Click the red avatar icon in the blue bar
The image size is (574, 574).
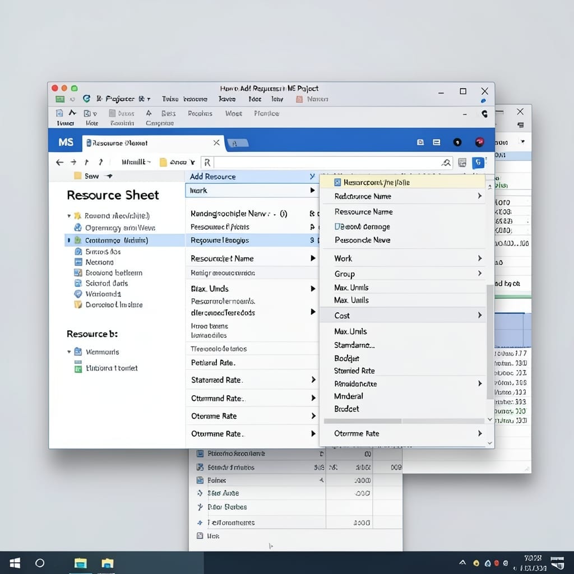[x=479, y=142]
